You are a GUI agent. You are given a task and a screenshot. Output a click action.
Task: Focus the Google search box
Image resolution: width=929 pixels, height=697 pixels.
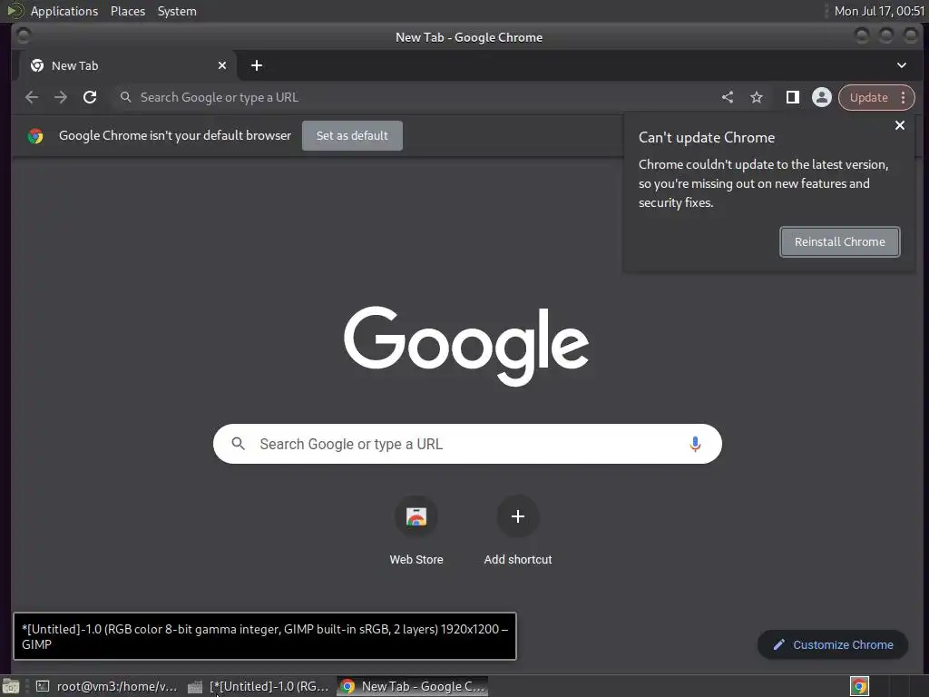coord(467,444)
